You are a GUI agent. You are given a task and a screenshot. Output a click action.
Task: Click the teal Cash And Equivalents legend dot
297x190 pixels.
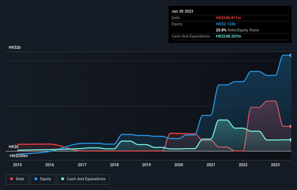coord(63,179)
